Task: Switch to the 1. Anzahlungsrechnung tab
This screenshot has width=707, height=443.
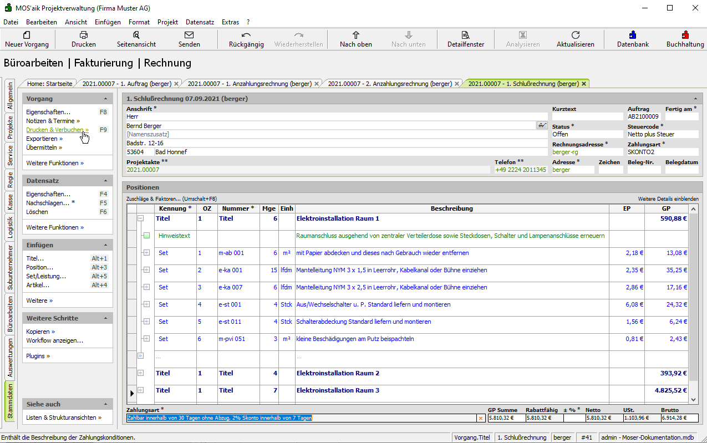Action: coord(249,84)
